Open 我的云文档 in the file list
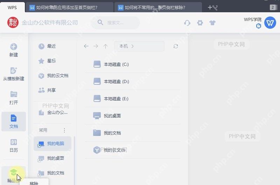Image resolution: width=280 pixels, height=185 pixels. pyautogui.click(x=133, y=150)
